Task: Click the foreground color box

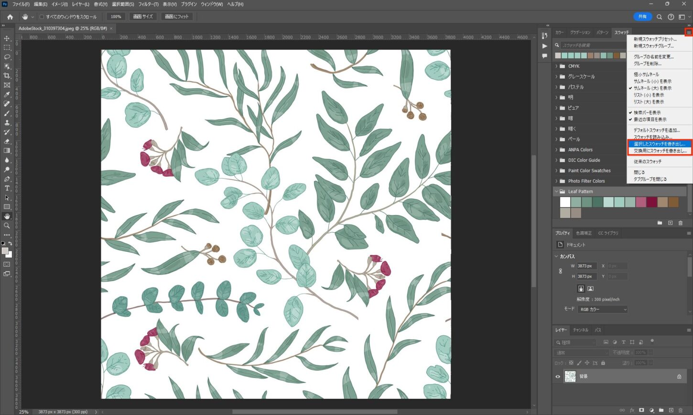Action: pos(5,251)
